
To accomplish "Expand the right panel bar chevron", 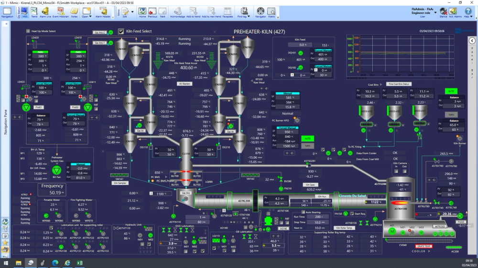I will pyautogui.click(x=472, y=41).
